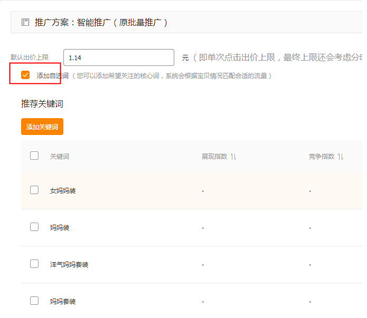
Task: Select the checkbox beside 妈妈装 keyword
Action: (x=34, y=227)
